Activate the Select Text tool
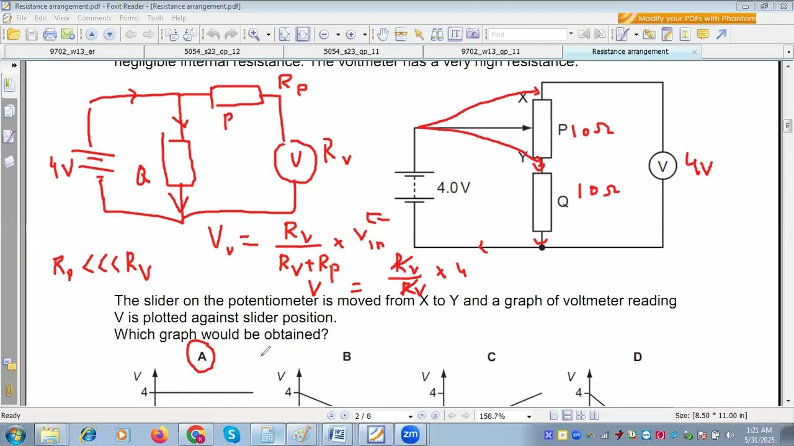This screenshot has width=794, height=446. (x=455, y=35)
